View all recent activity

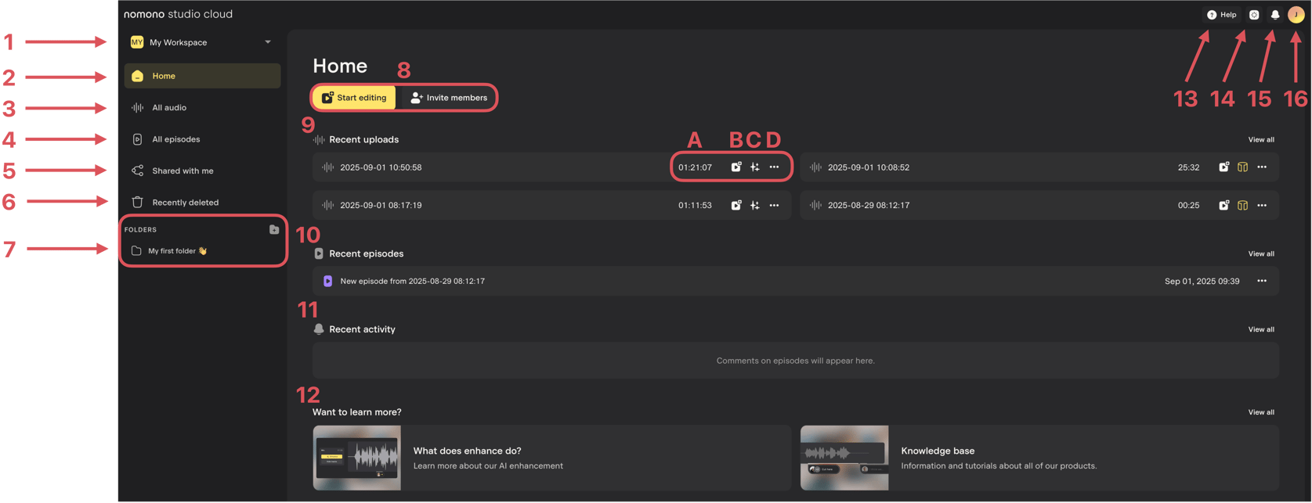[x=1261, y=329]
